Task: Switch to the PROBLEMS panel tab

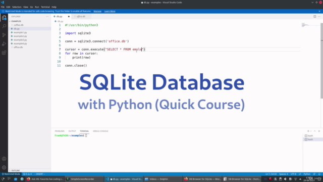Action: click(x=60, y=131)
